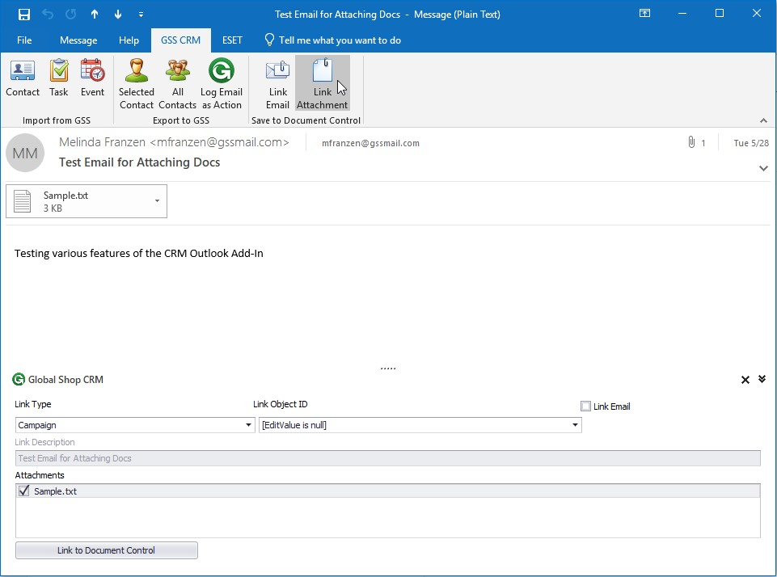Click the Sample.txt attachment file icon
The height and width of the screenshot is (577, 777).
[x=23, y=201]
